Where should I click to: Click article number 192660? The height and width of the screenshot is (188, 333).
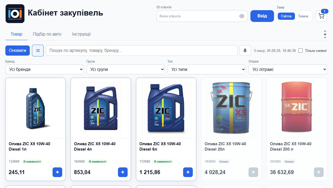coord(210,162)
